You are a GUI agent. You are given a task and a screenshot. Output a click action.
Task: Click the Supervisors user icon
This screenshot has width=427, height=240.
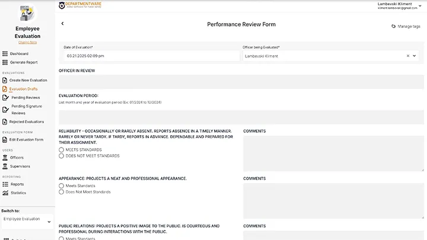5,166
